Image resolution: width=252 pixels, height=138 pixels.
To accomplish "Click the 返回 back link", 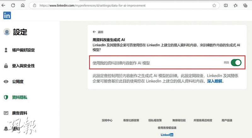I will tap(100, 32).
